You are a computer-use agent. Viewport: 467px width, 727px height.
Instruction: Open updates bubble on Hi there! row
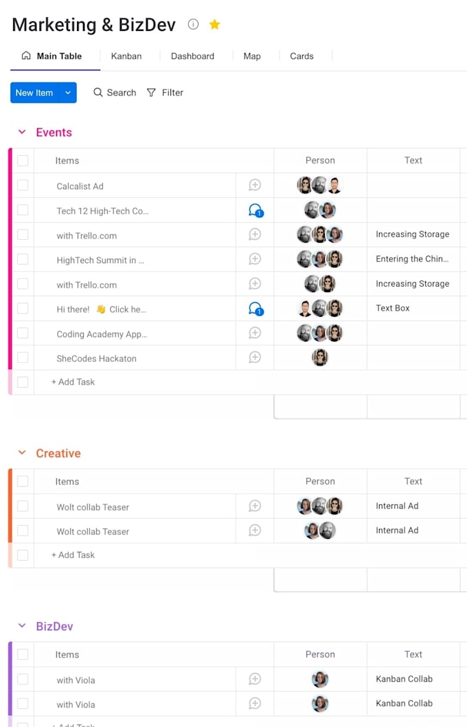pos(255,309)
